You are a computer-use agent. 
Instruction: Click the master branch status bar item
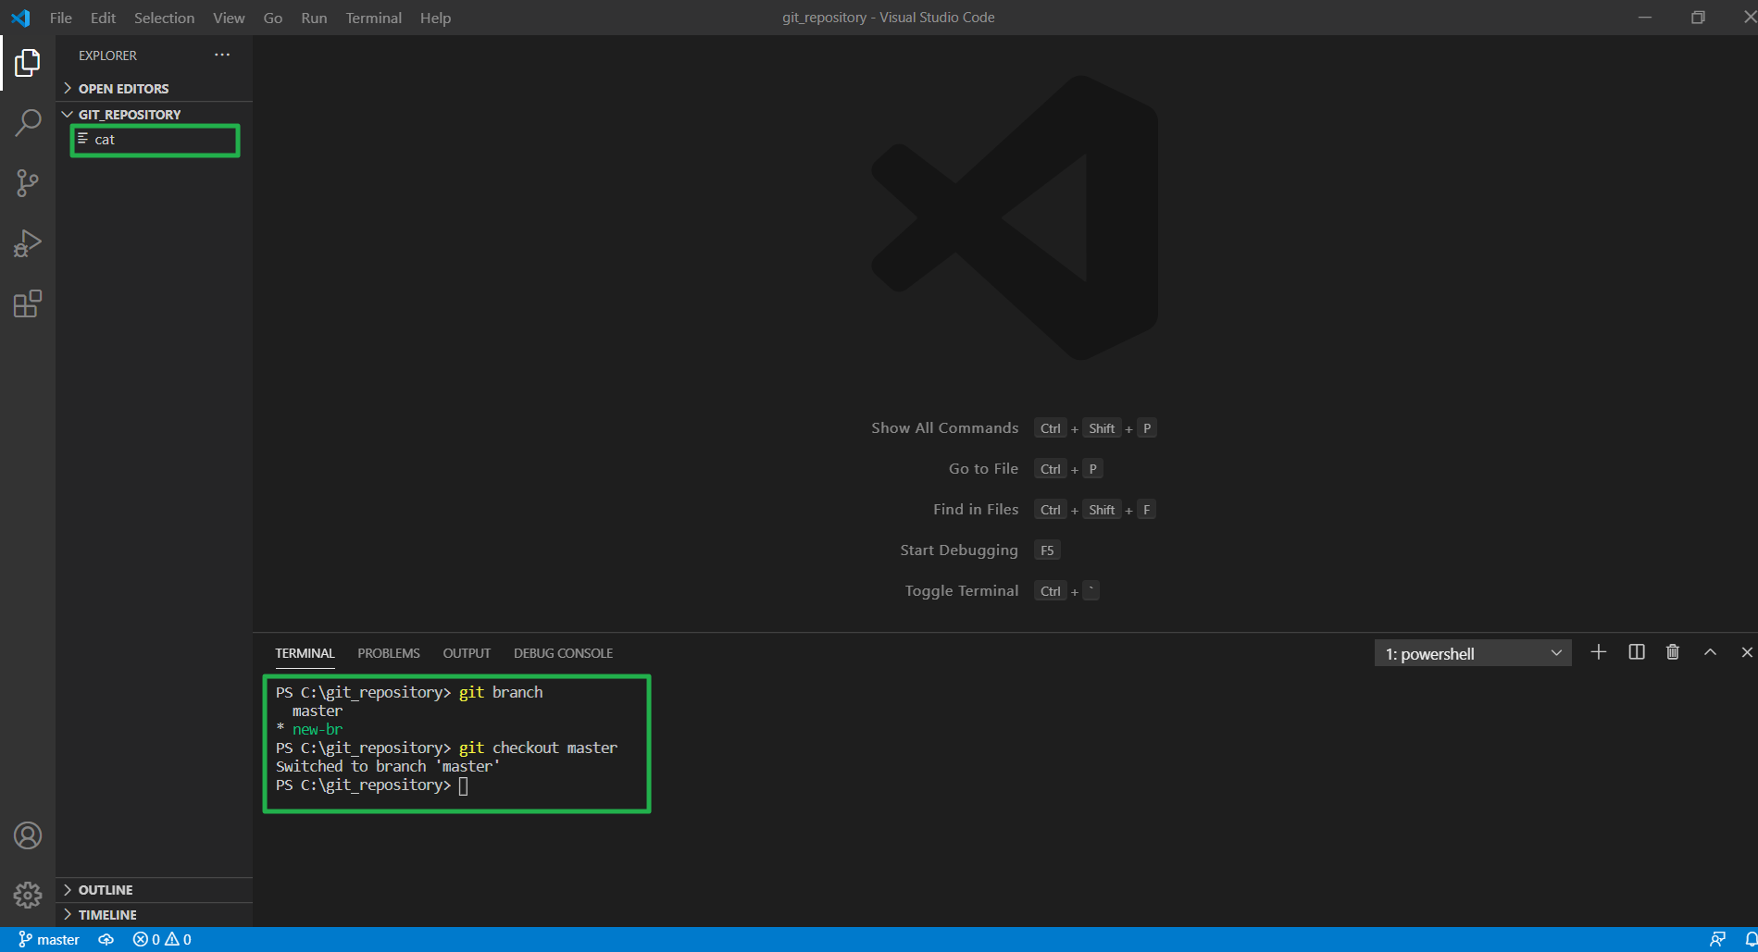coord(49,939)
